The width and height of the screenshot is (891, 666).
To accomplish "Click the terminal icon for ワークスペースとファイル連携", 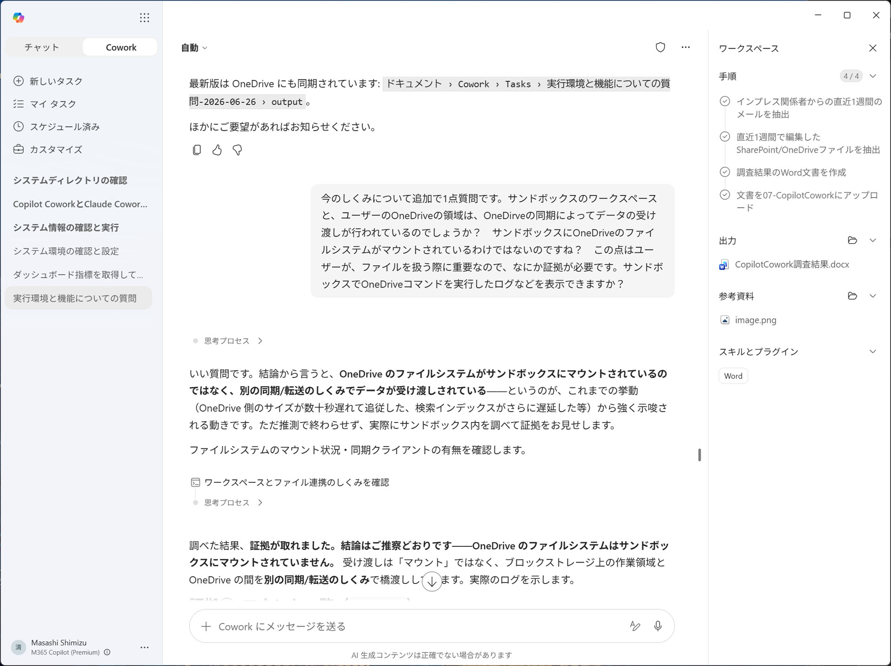I will coord(195,482).
